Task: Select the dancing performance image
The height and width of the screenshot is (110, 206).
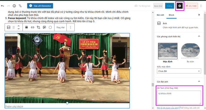Action: point(67,68)
